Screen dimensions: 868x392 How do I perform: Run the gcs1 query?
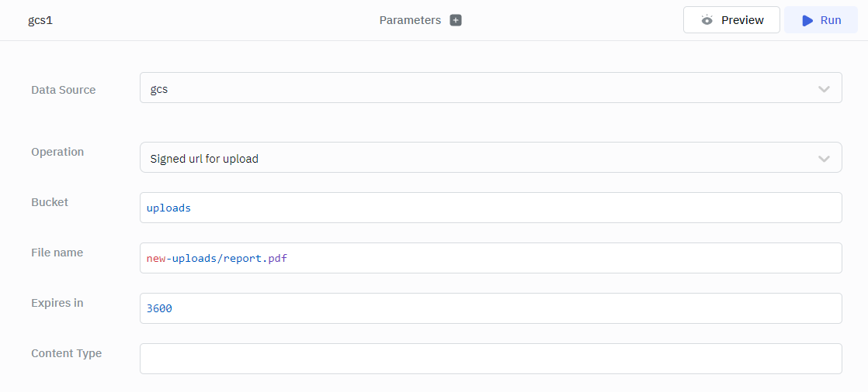pos(821,20)
